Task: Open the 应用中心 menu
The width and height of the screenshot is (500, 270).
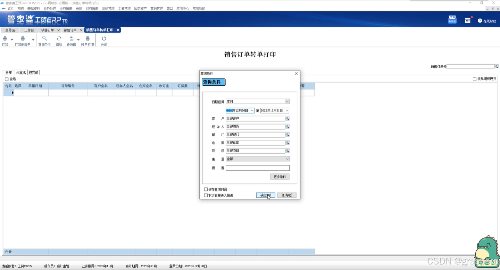Action: [x=183, y=9]
